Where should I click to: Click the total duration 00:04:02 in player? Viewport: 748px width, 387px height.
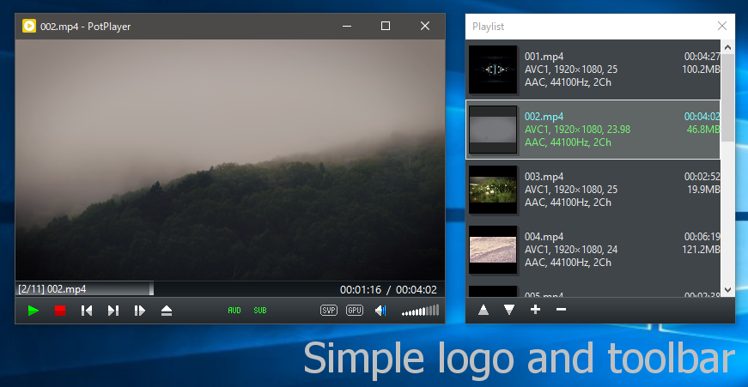point(417,289)
